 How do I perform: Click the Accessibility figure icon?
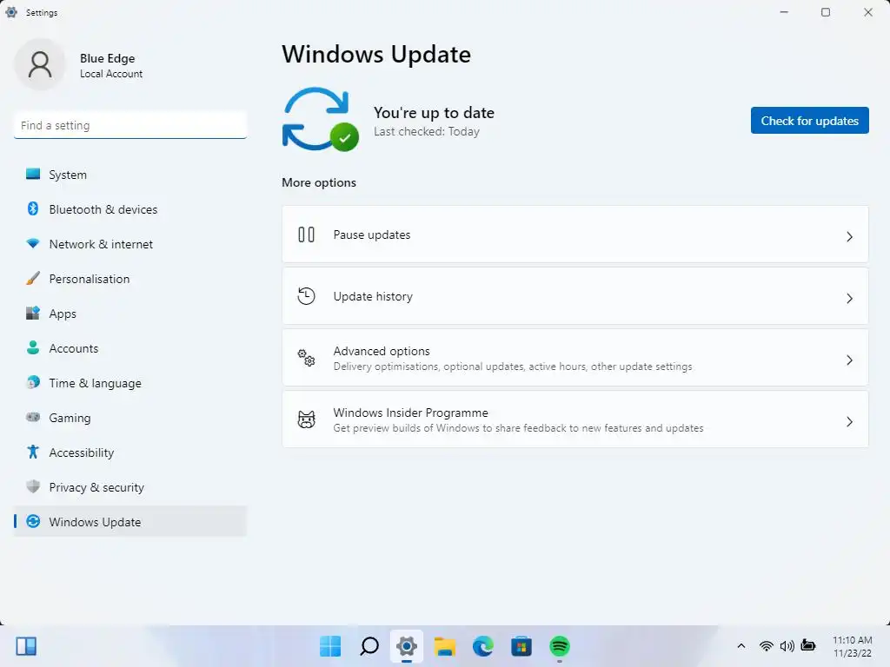pos(33,452)
